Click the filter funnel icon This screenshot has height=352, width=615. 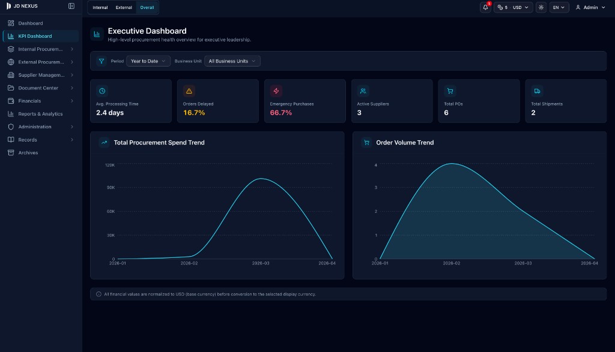tap(101, 61)
